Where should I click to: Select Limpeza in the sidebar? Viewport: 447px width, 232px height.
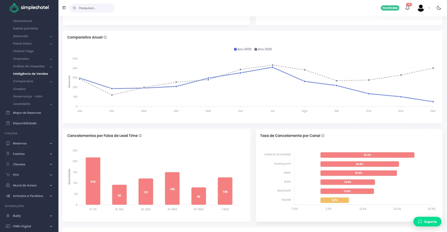point(19,89)
